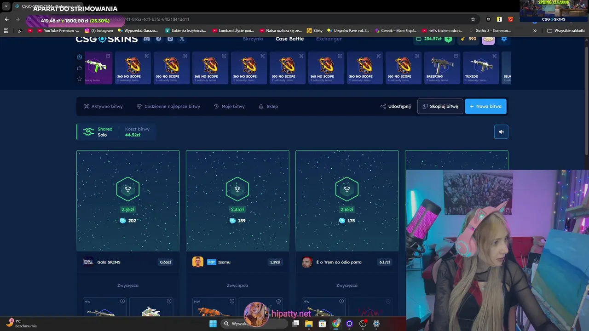The image size is (589, 331).
Task: Open Microsoft Store from taskbar
Action: (323, 324)
